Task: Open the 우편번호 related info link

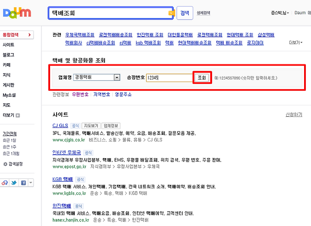Action: pos(80,95)
